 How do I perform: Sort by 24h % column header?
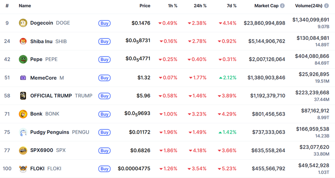(199, 6)
